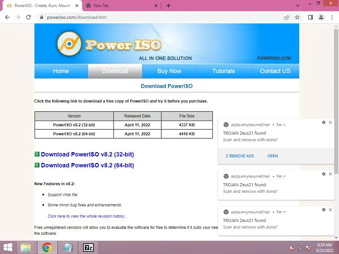339x254 pixels.
Task: Select the 4418 KB file size cell
Action: (187, 134)
